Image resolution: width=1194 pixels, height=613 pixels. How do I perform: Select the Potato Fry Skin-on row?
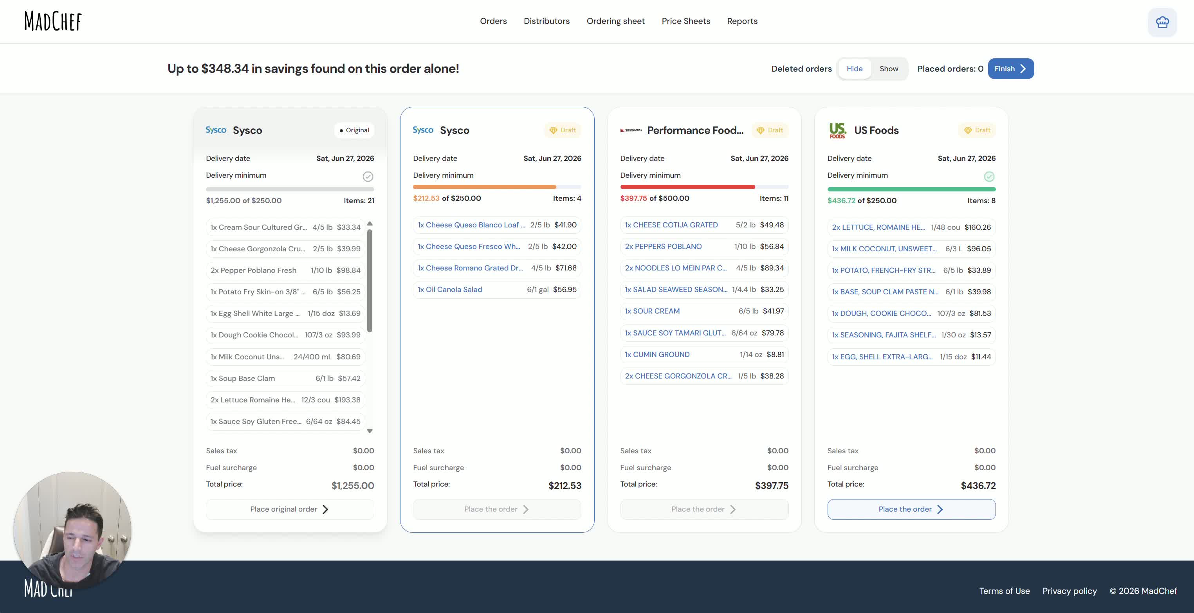tap(285, 292)
